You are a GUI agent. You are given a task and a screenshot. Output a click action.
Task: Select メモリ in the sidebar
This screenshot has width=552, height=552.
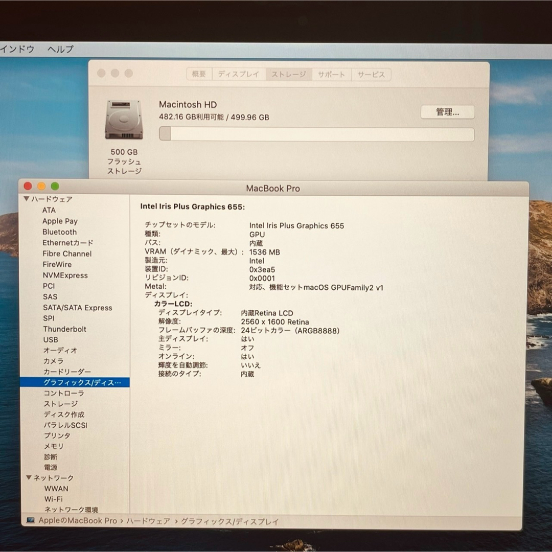click(x=54, y=446)
